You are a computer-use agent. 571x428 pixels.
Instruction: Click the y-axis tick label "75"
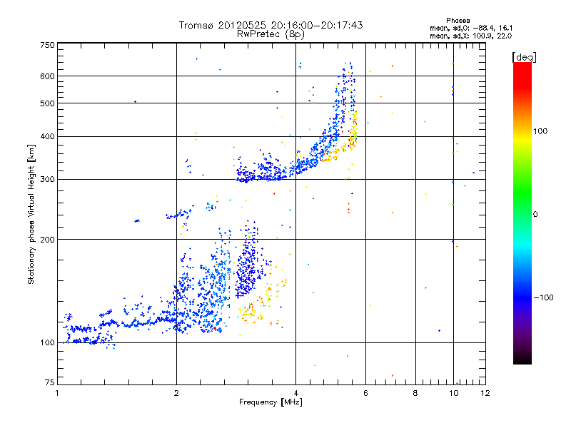[x=50, y=382]
